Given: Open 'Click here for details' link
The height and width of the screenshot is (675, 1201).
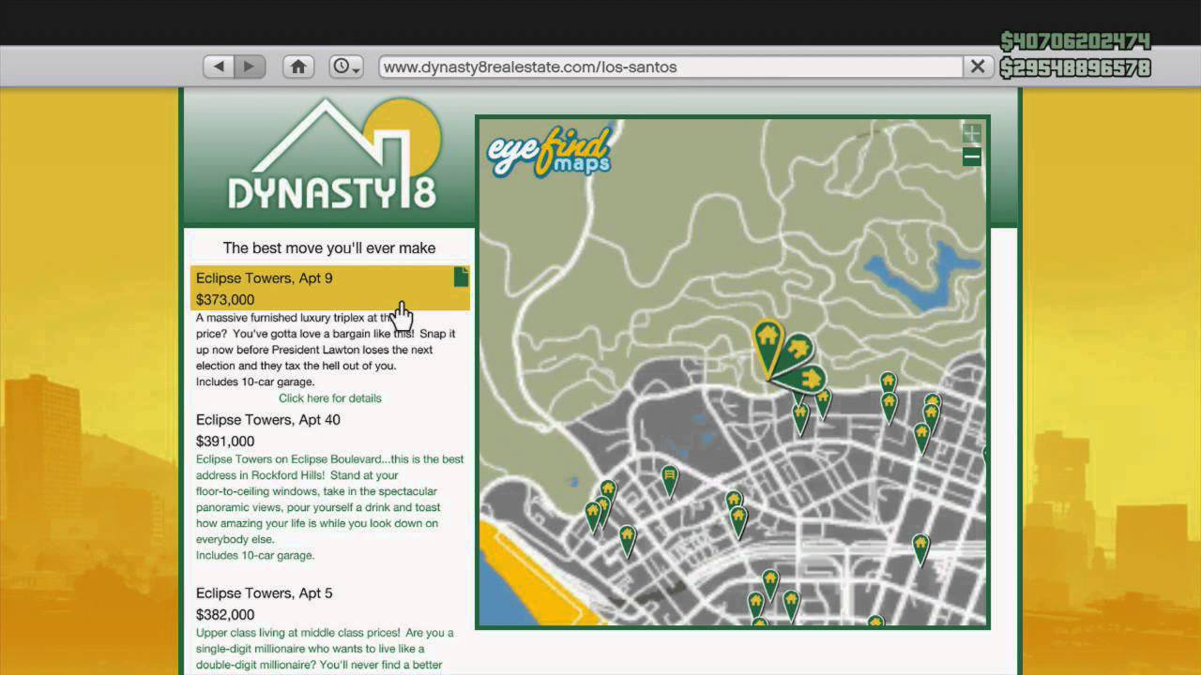Looking at the screenshot, I should pyautogui.click(x=330, y=398).
